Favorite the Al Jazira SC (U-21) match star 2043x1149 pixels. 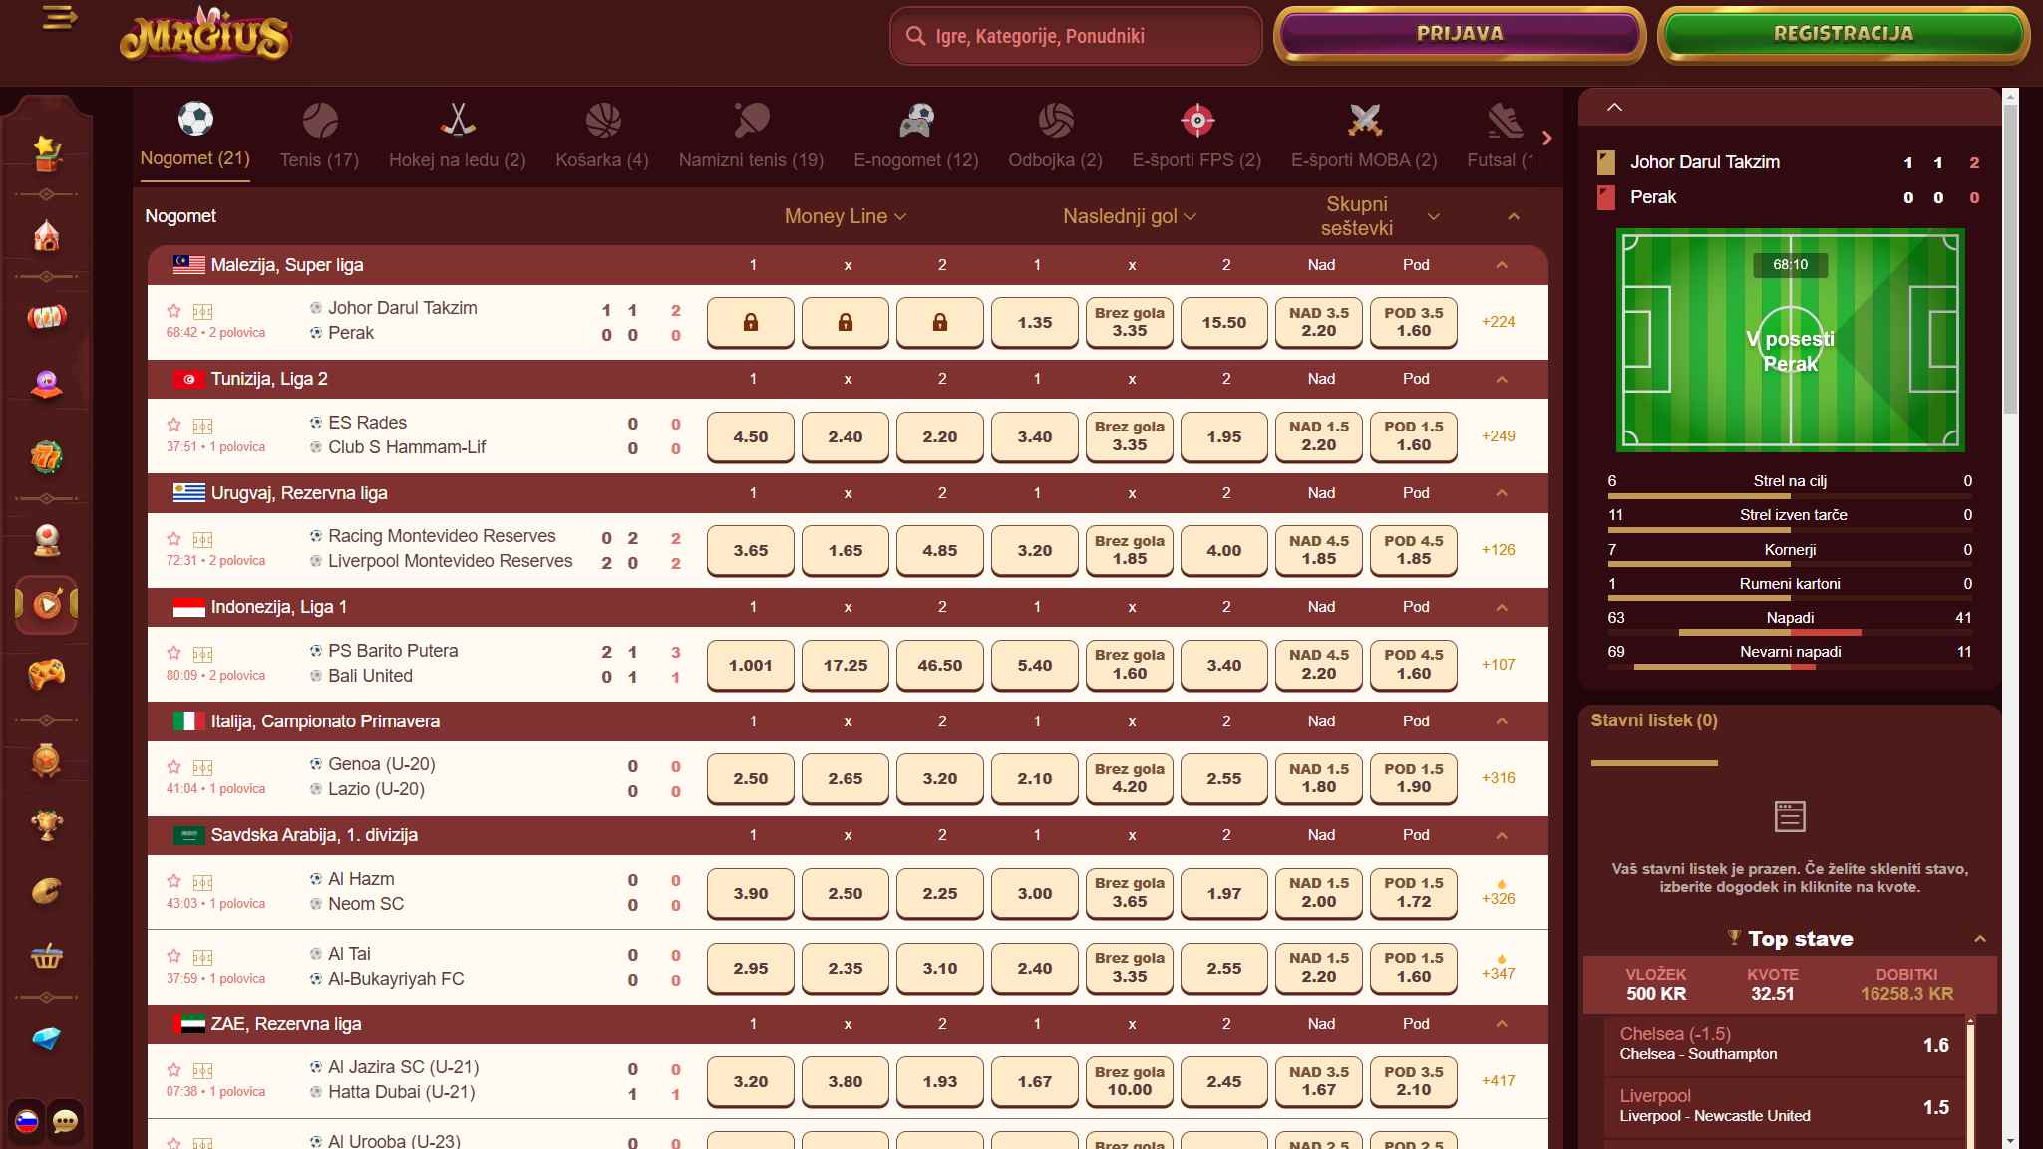pos(173,1070)
